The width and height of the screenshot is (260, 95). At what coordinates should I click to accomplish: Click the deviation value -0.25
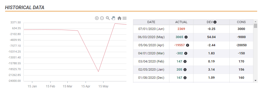pos(211,29)
